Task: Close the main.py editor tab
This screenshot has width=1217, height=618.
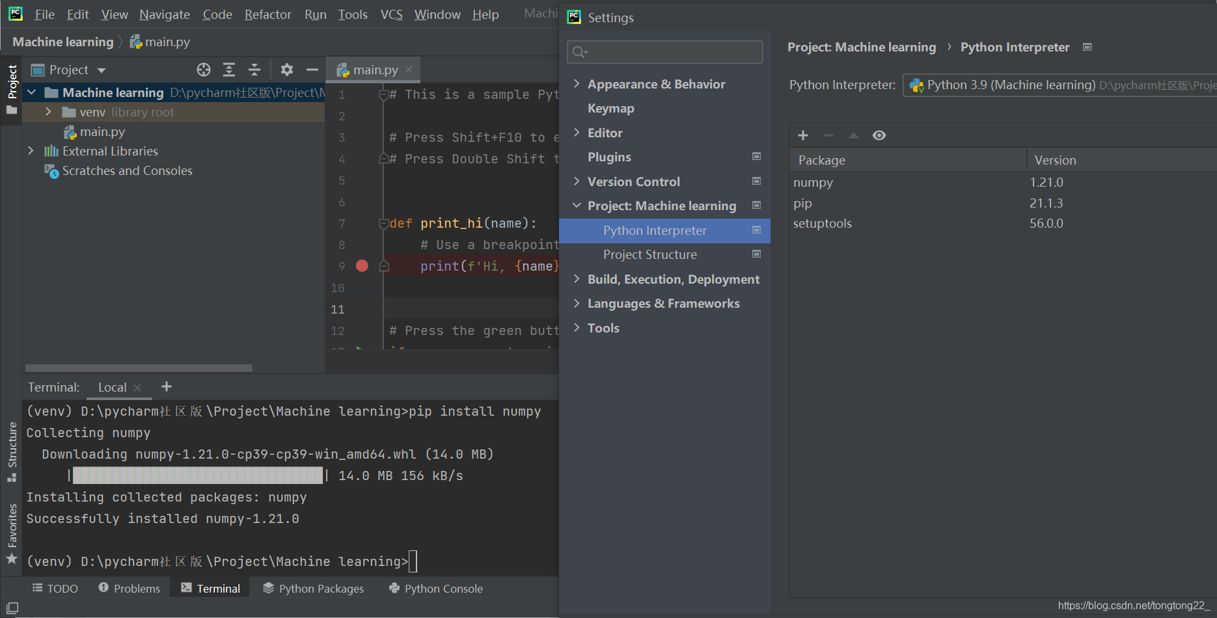Action: (409, 70)
